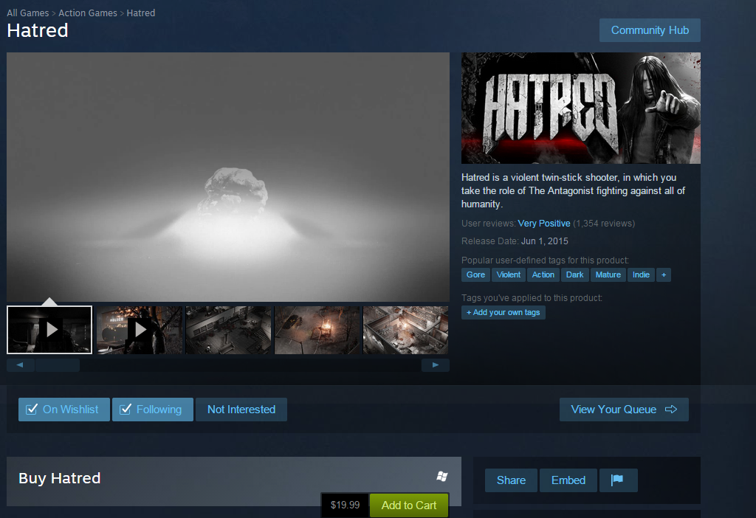Open the Indie tag
Image resolution: width=756 pixels, height=518 pixels.
[641, 274]
